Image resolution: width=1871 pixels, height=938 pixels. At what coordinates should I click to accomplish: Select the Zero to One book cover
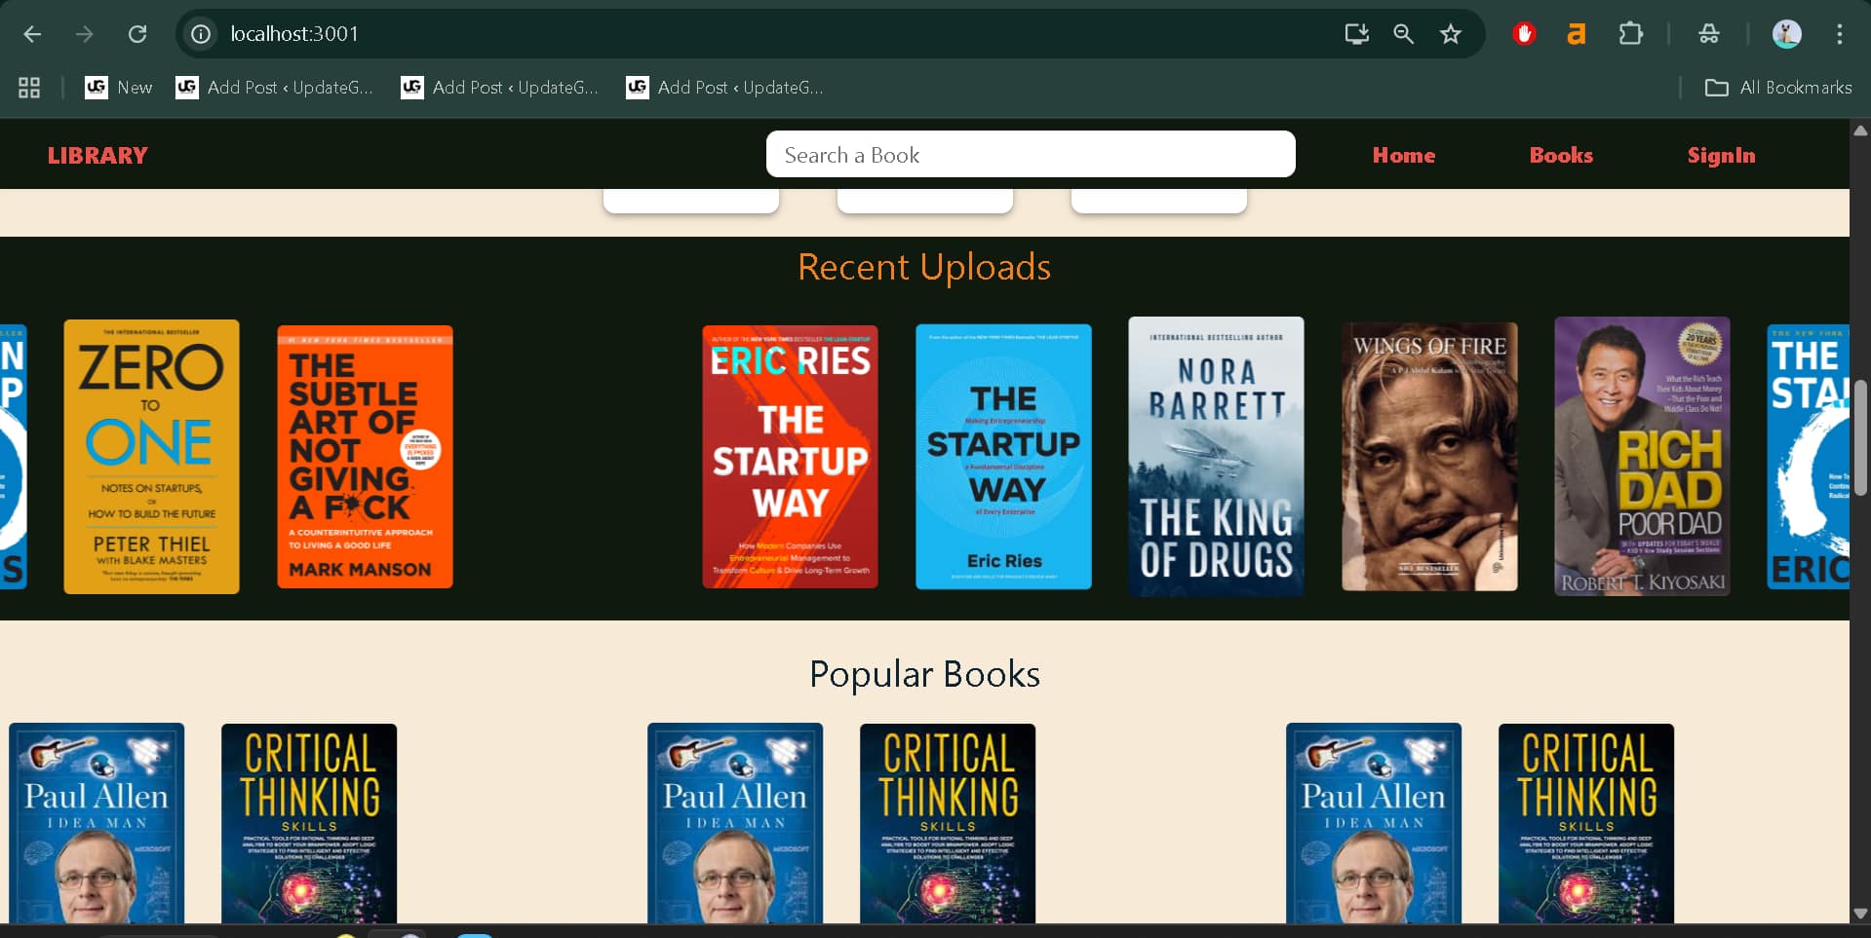click(151, 456)
